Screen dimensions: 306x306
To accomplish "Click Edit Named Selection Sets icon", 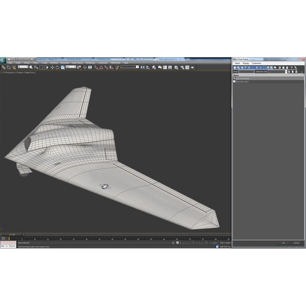I will [x=117, y=67].
